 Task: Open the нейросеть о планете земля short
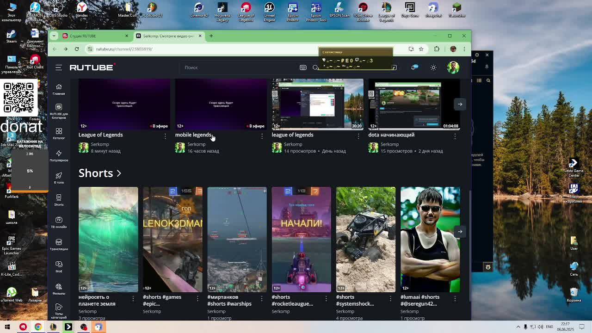coord(108,240)
